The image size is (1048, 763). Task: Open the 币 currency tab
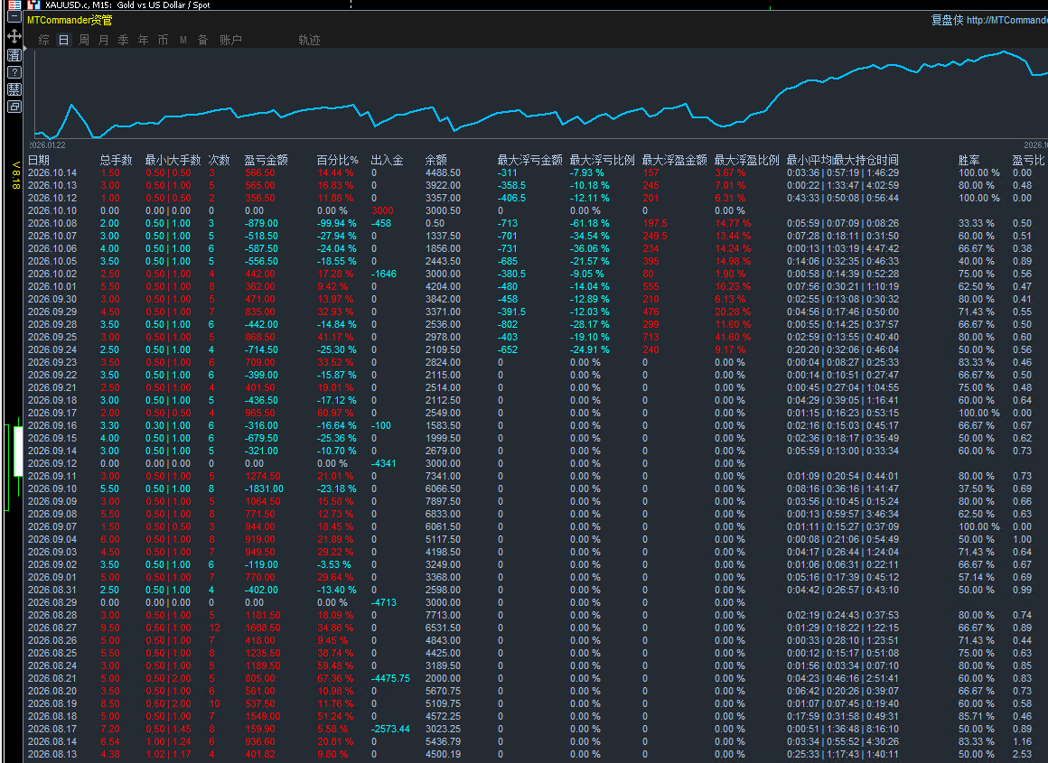click(x=164, y=40)
